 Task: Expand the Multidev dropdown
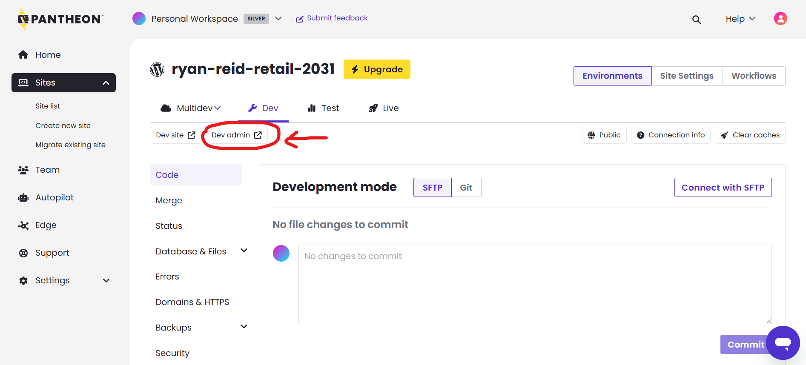coord(191,108)
